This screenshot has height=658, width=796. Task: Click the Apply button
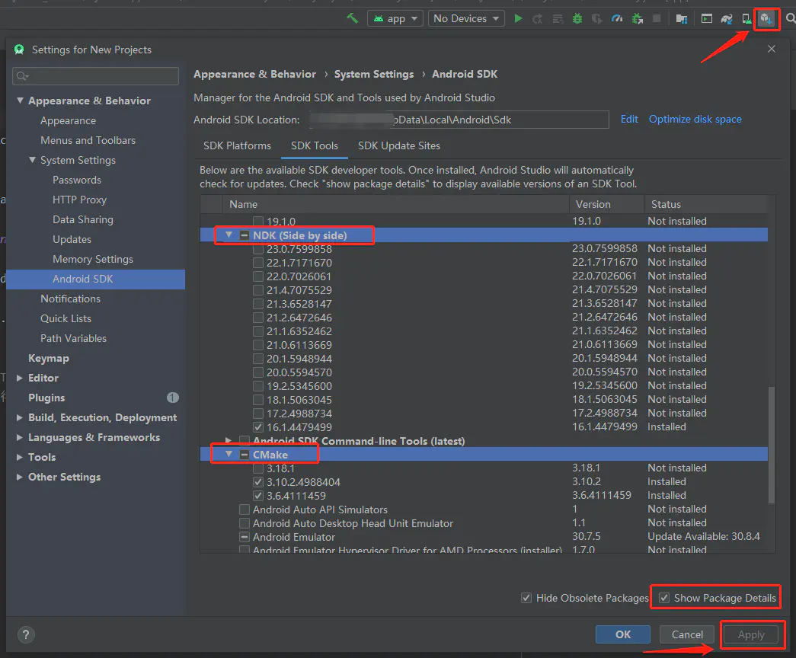coord(751,634)
